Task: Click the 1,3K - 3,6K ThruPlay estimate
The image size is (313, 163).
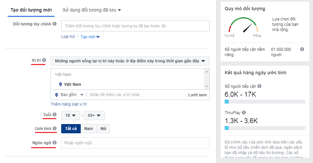Action: pos(241,121)
